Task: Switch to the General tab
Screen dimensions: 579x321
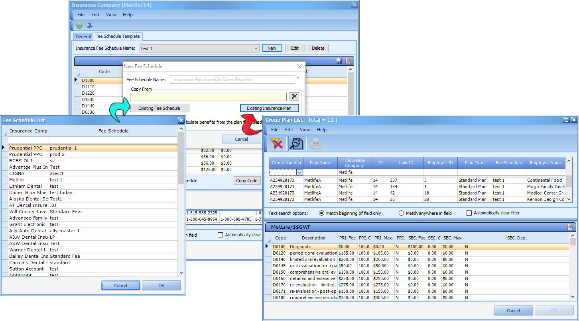Action: point(83,37)
